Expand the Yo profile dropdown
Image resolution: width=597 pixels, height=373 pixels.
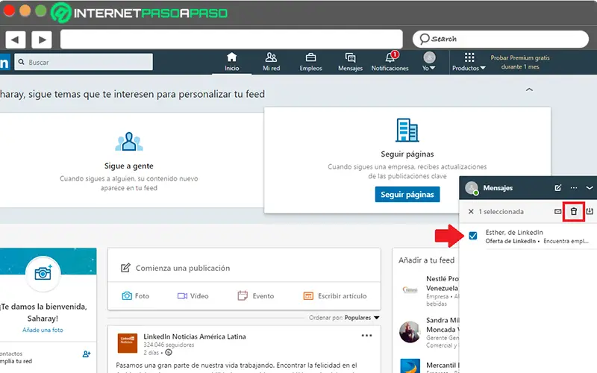click(x=429, y=62)
